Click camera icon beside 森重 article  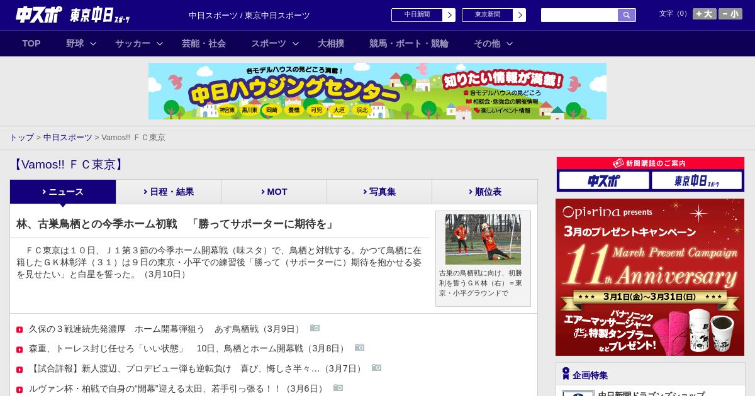359,348
